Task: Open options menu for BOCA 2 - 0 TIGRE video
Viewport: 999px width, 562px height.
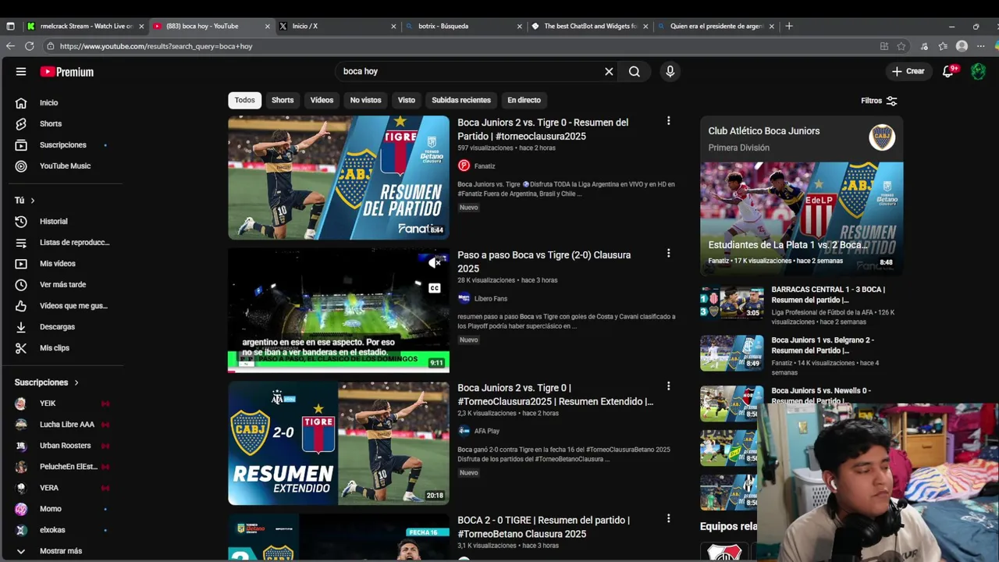Action: click(x=668, y=519)
